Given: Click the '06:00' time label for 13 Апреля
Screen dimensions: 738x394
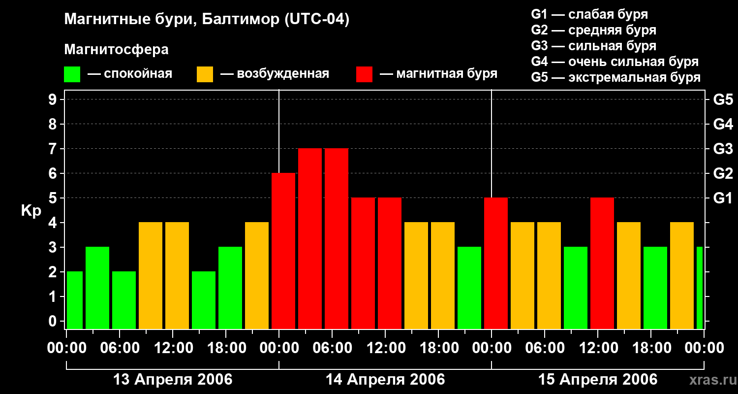Looking at the screenshot, I should [x=120, y=348].
